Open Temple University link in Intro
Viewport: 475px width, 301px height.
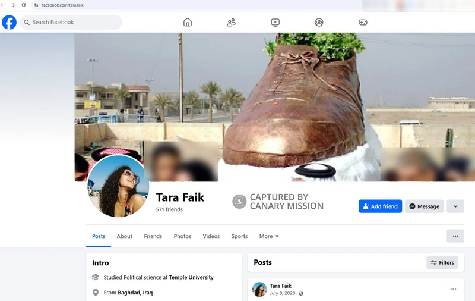tap(191, 277)
